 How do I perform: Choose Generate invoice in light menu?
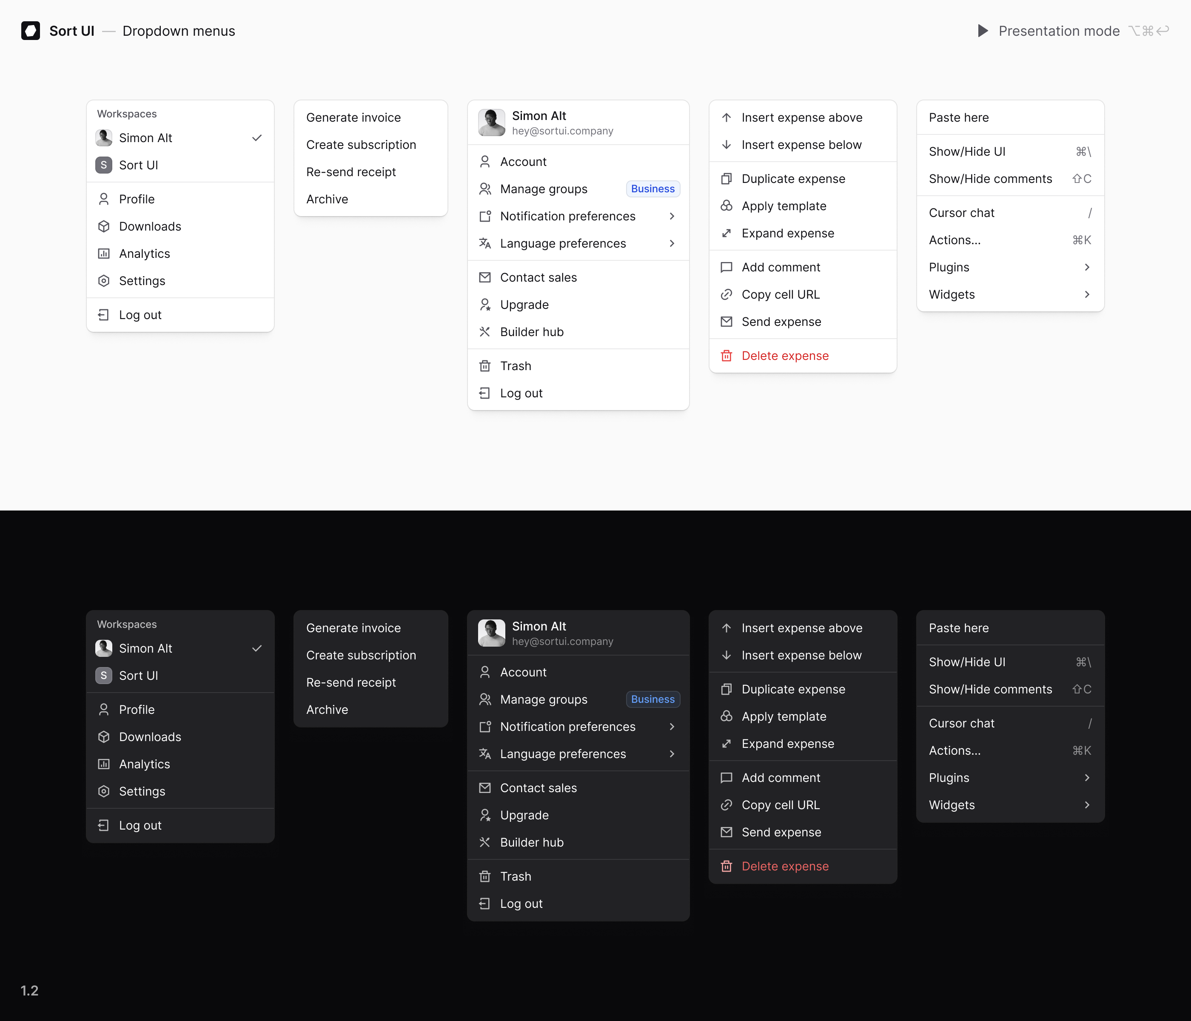point(371,117)
